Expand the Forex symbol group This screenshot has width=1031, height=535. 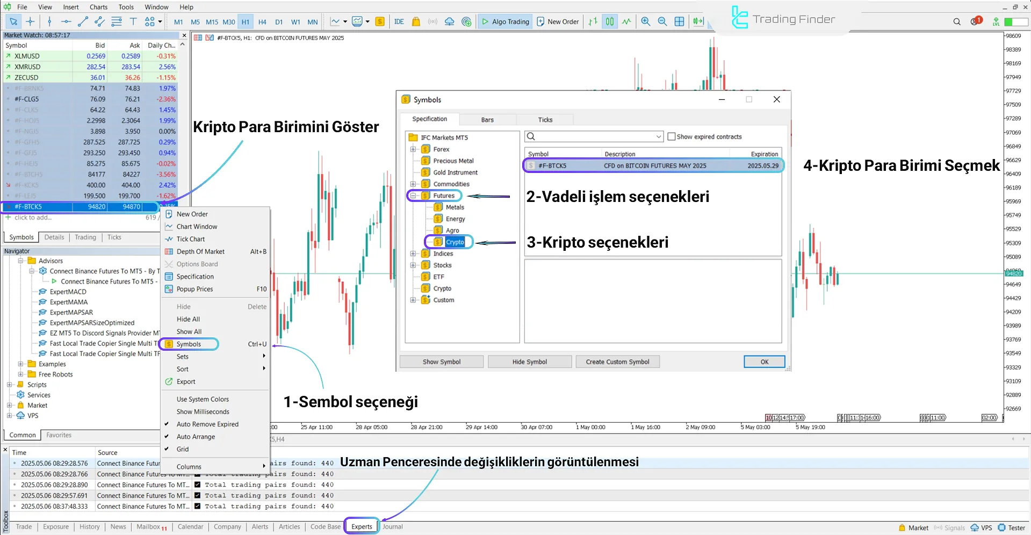[x=413, y=149]
